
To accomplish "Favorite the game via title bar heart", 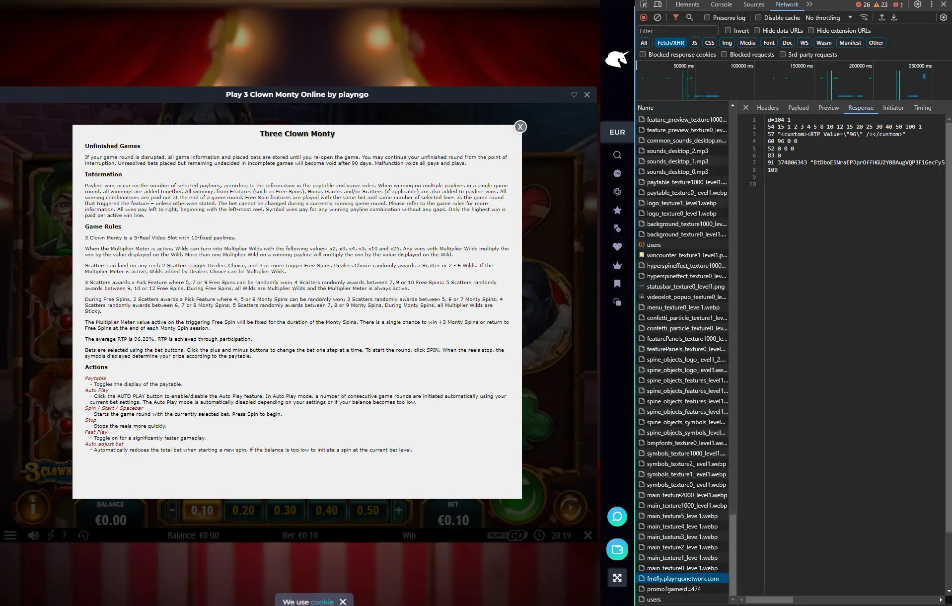I will point(574,94).
